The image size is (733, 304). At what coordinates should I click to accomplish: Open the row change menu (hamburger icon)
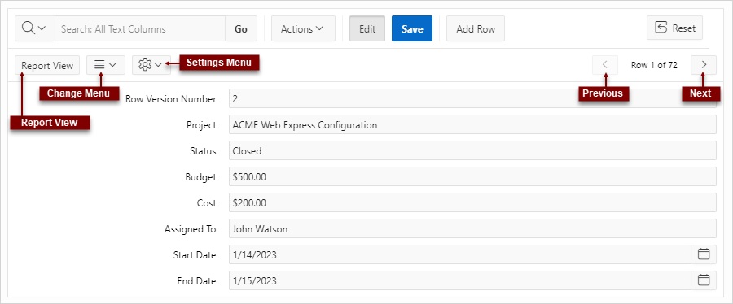tap(106, 65)
